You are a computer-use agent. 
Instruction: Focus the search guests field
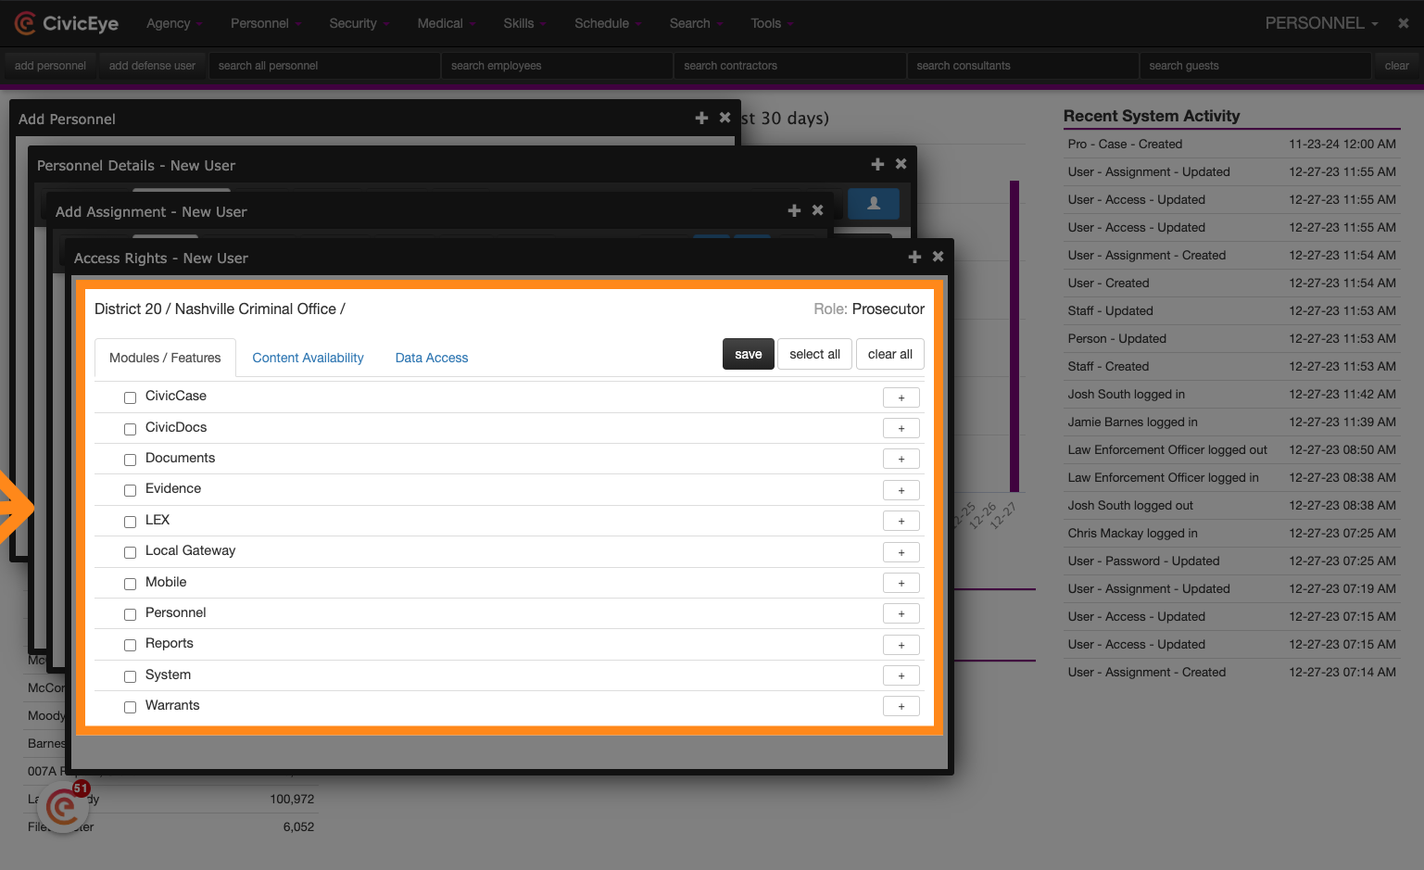[1254, 66]
